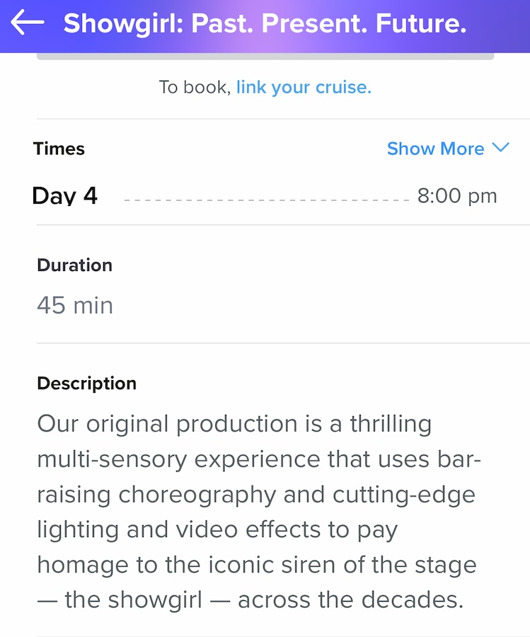Image resolution: width=530 pixels, height=637 pixels.
Task: Tap the Times section heading
Action: 59,149
